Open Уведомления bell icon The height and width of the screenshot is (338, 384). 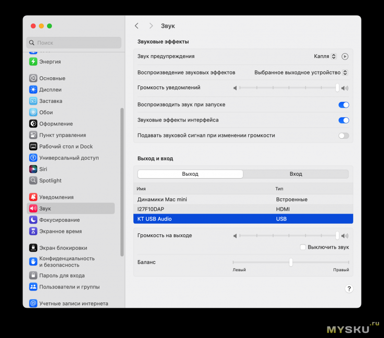click(x=33, y=197)
